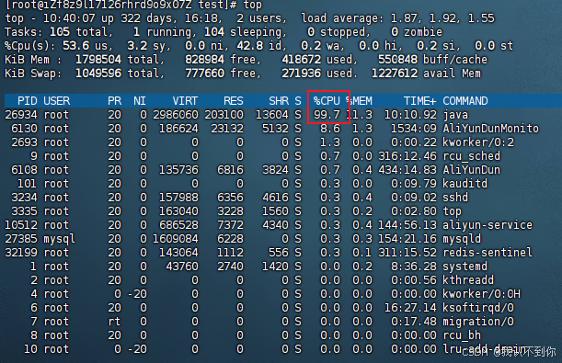The height and width of the screenshot is (363, 562).
Task: Select the 1049596 swap total value
Action: pos(98,74)
